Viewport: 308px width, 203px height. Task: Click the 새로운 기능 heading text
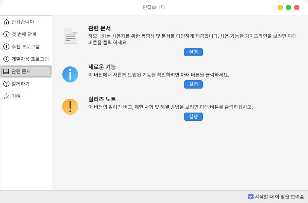(102, 67)
